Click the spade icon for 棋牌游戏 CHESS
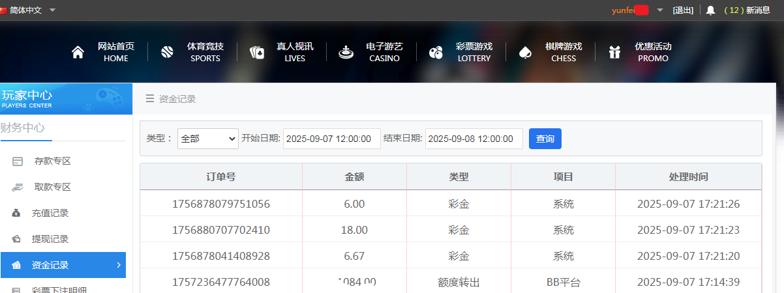 (x=525, y=53)
